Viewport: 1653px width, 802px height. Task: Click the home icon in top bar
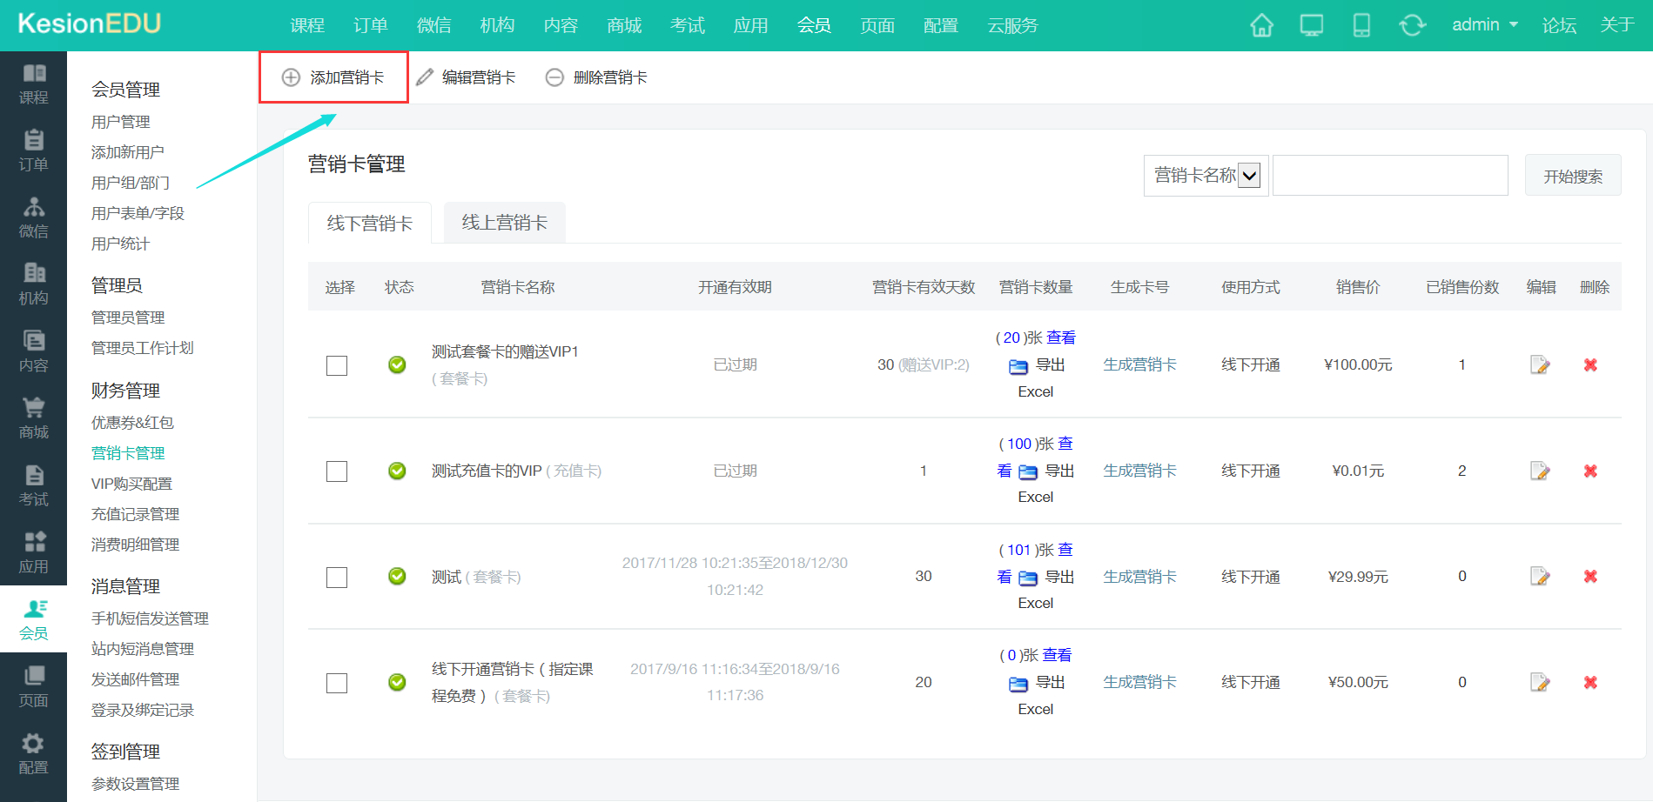[x=1261, y=25]
